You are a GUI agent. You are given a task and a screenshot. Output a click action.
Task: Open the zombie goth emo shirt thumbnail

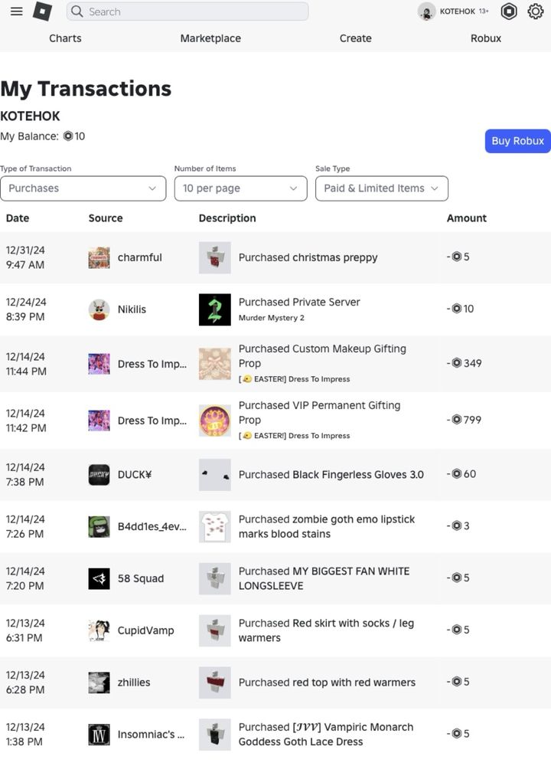pyautogui.click(x=215, y=527)
